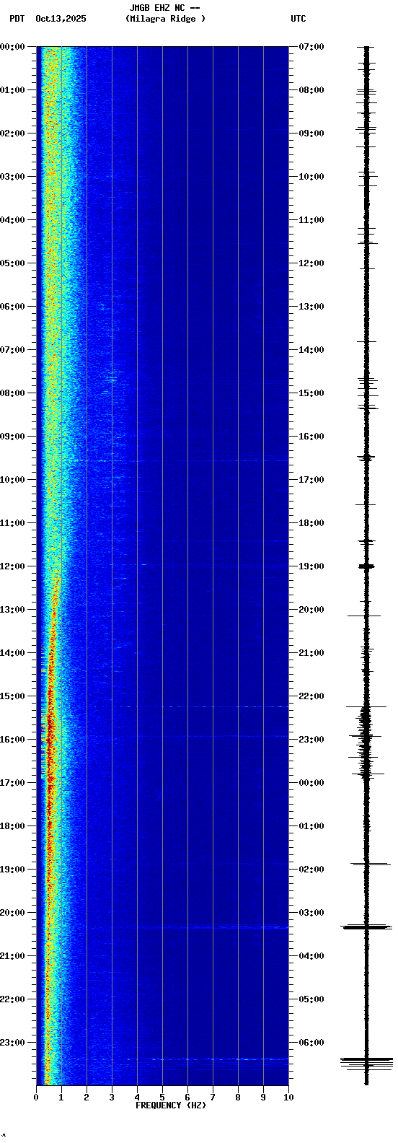Screen dimensions: 398x1143
Task: Click the 2 Hz frequency tick label
Action: pyautogui.click(x=87, y=1098)
